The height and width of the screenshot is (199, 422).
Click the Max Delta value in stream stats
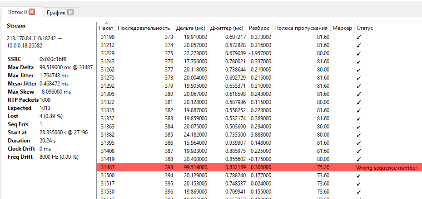[66, 67]
